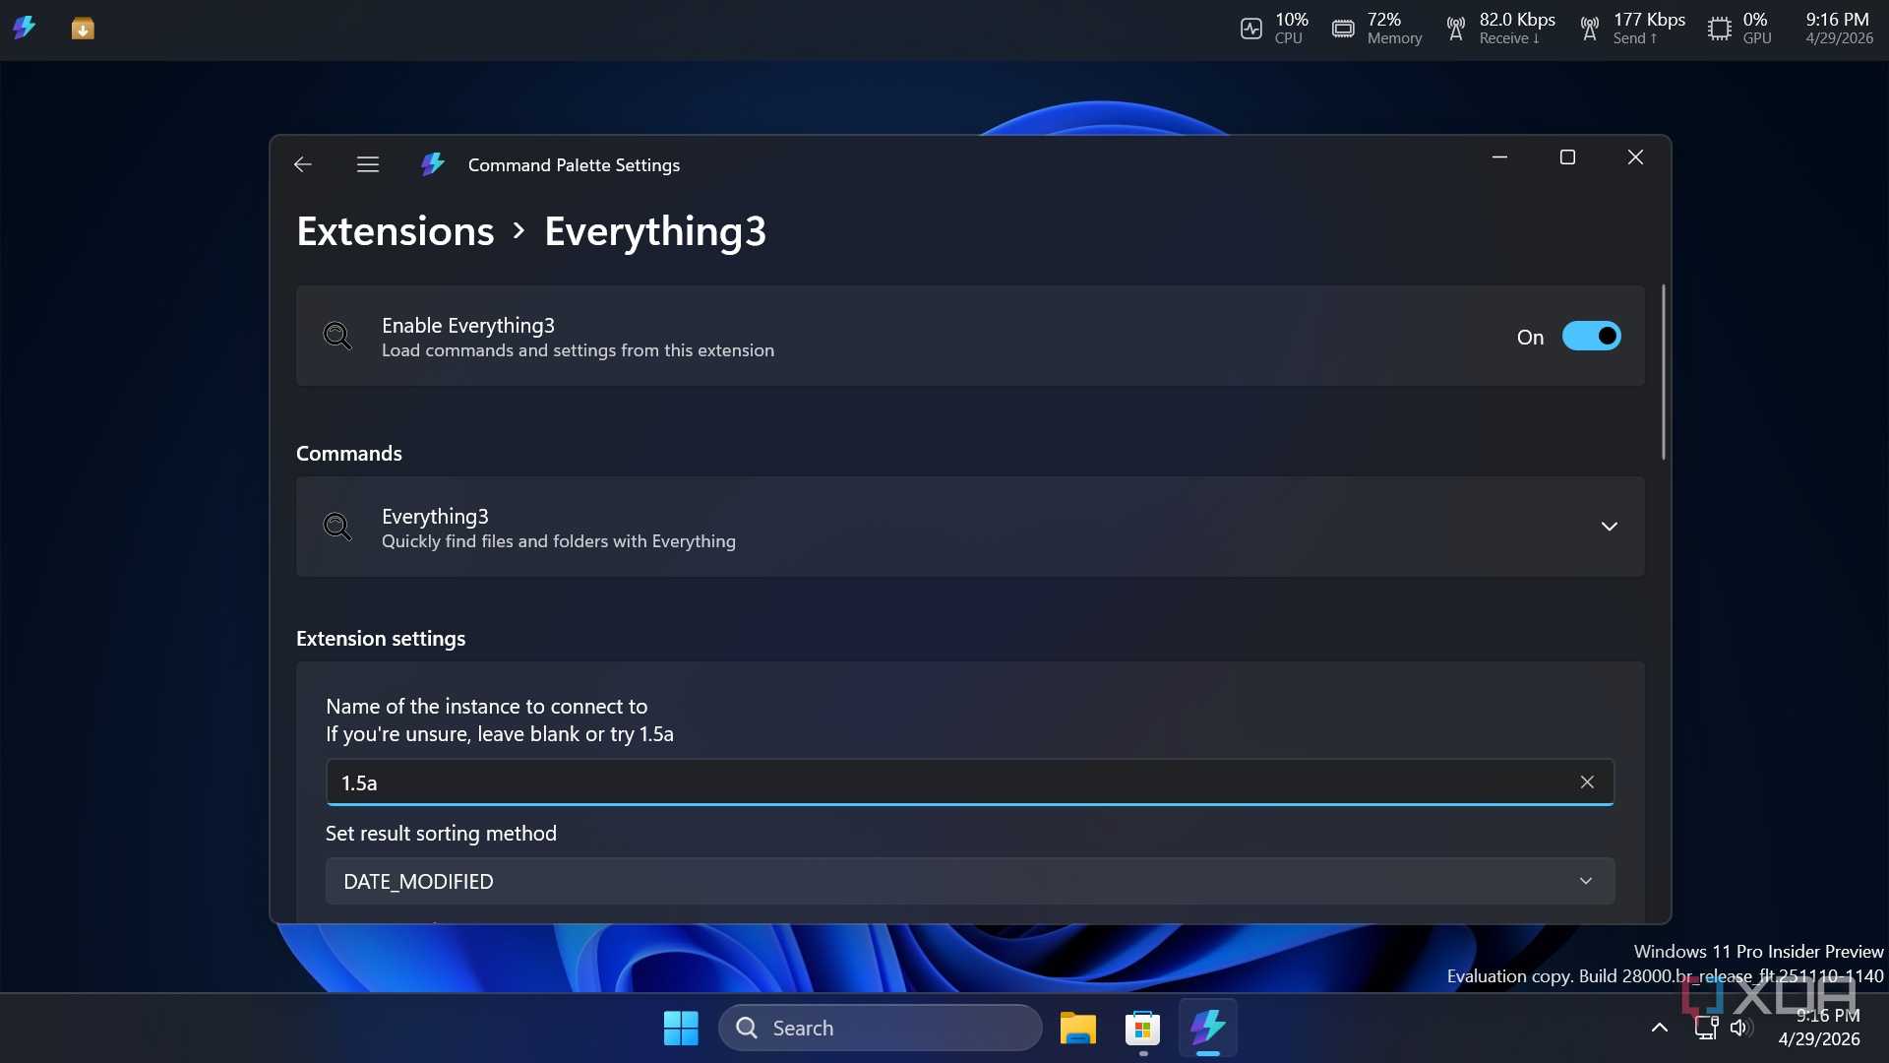Open the Windows Start menu
This screenshot has height=1063, width=1889.
pos(681,1028)
